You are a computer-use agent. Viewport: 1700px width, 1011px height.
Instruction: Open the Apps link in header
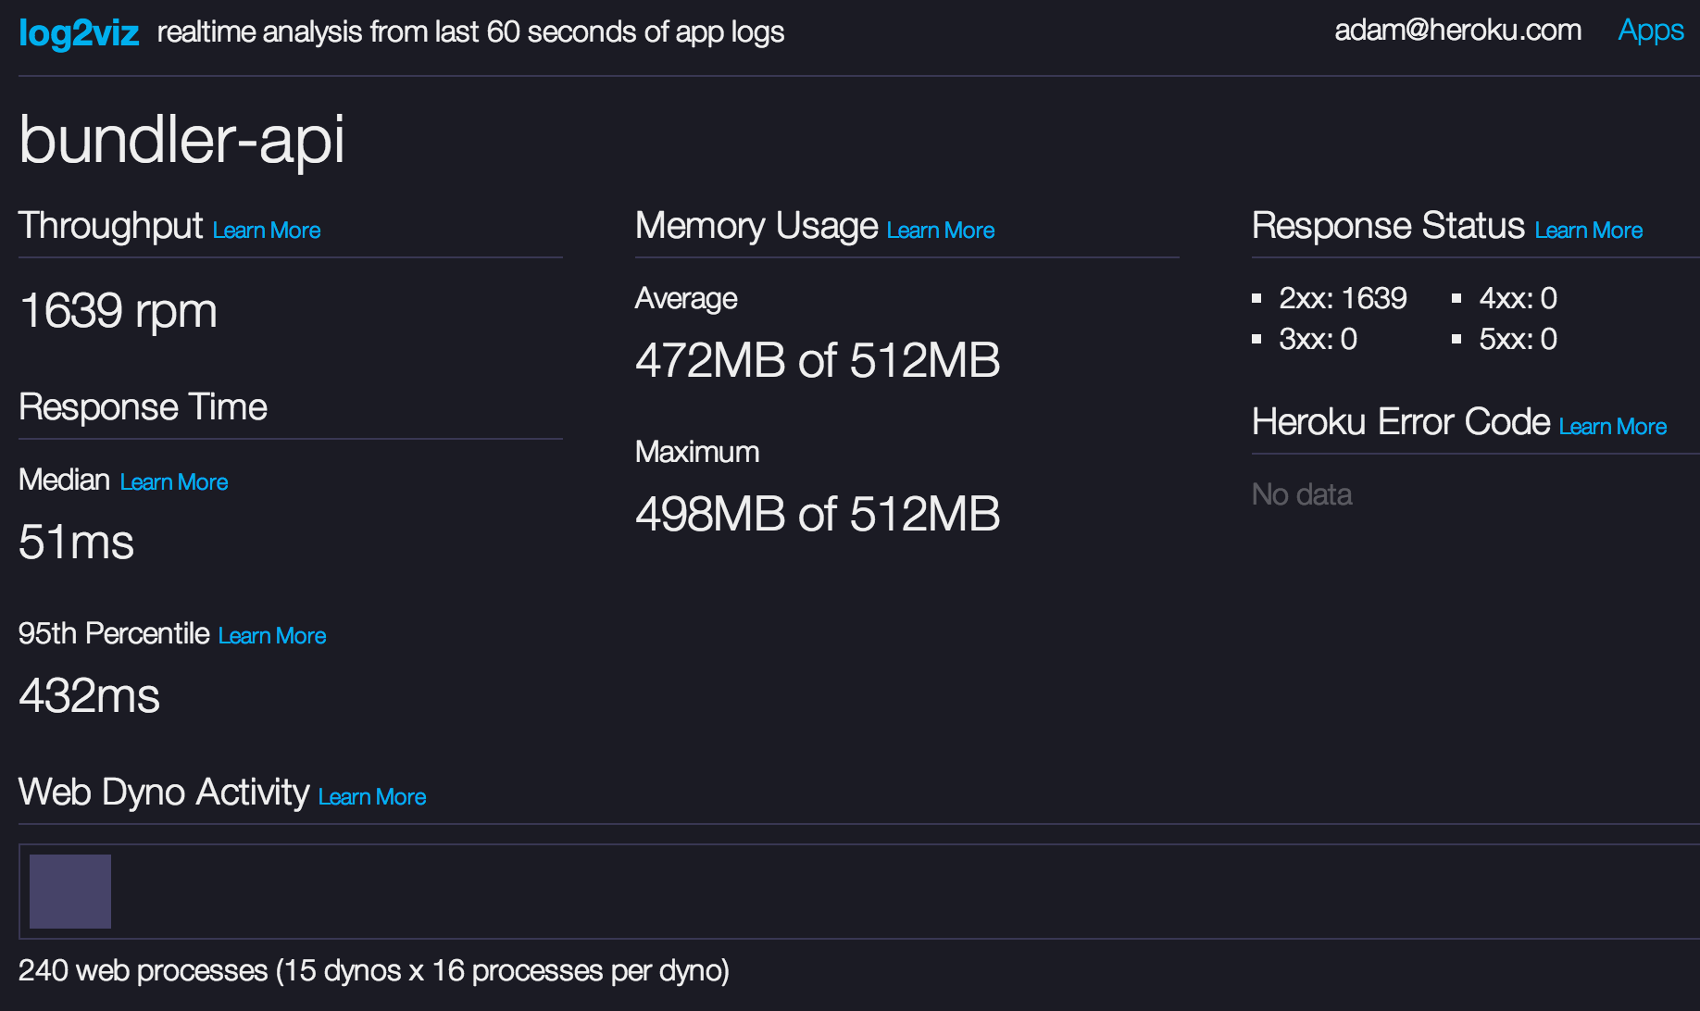(x=1650, y=31)
